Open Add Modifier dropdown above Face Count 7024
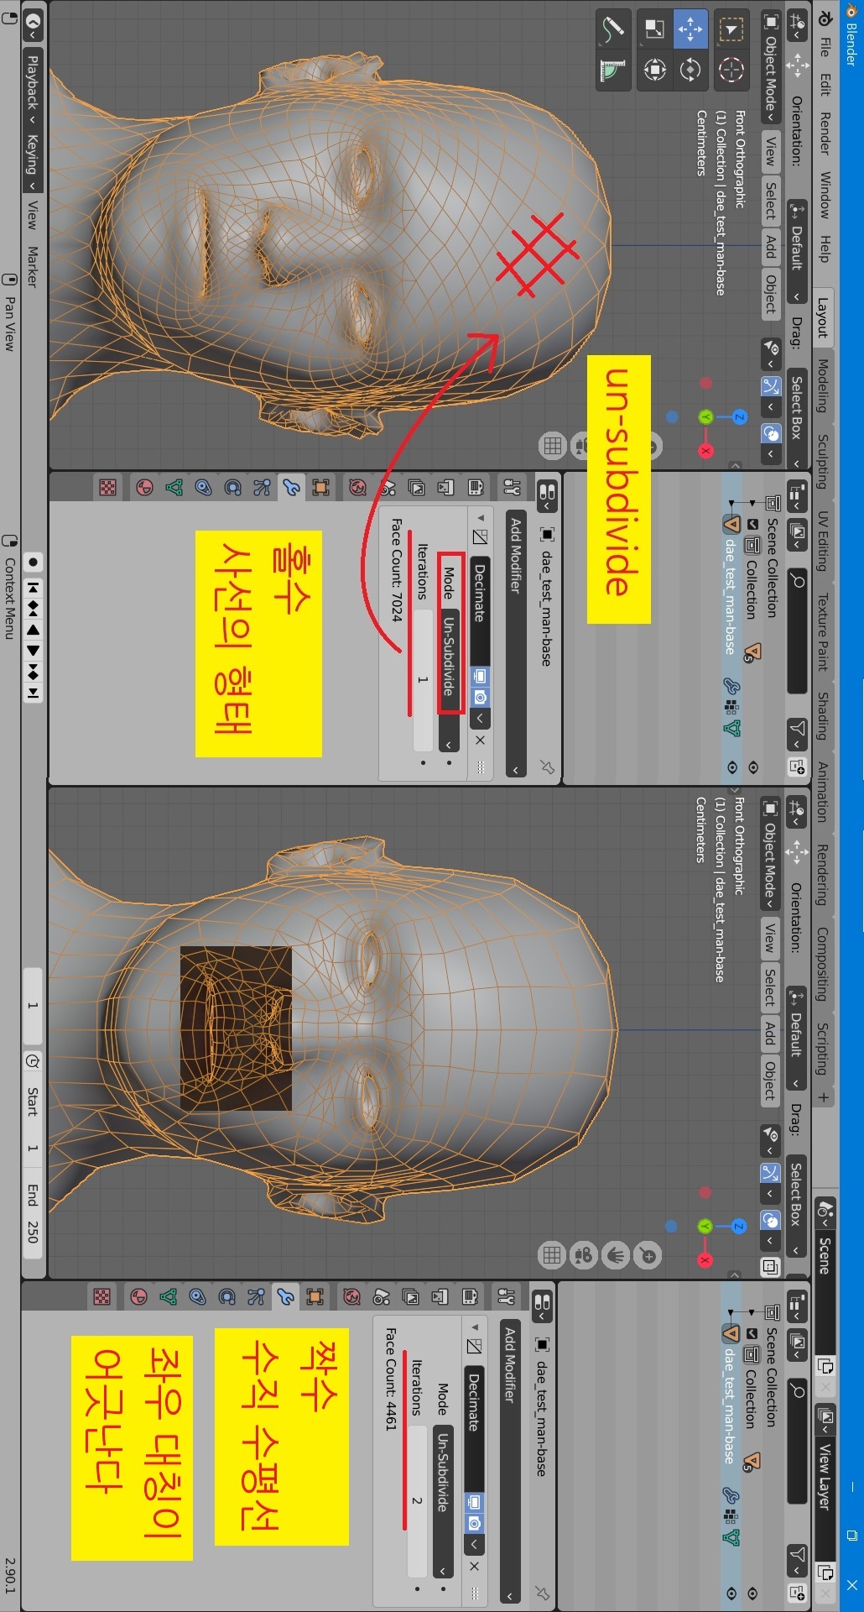 point(516,643)
